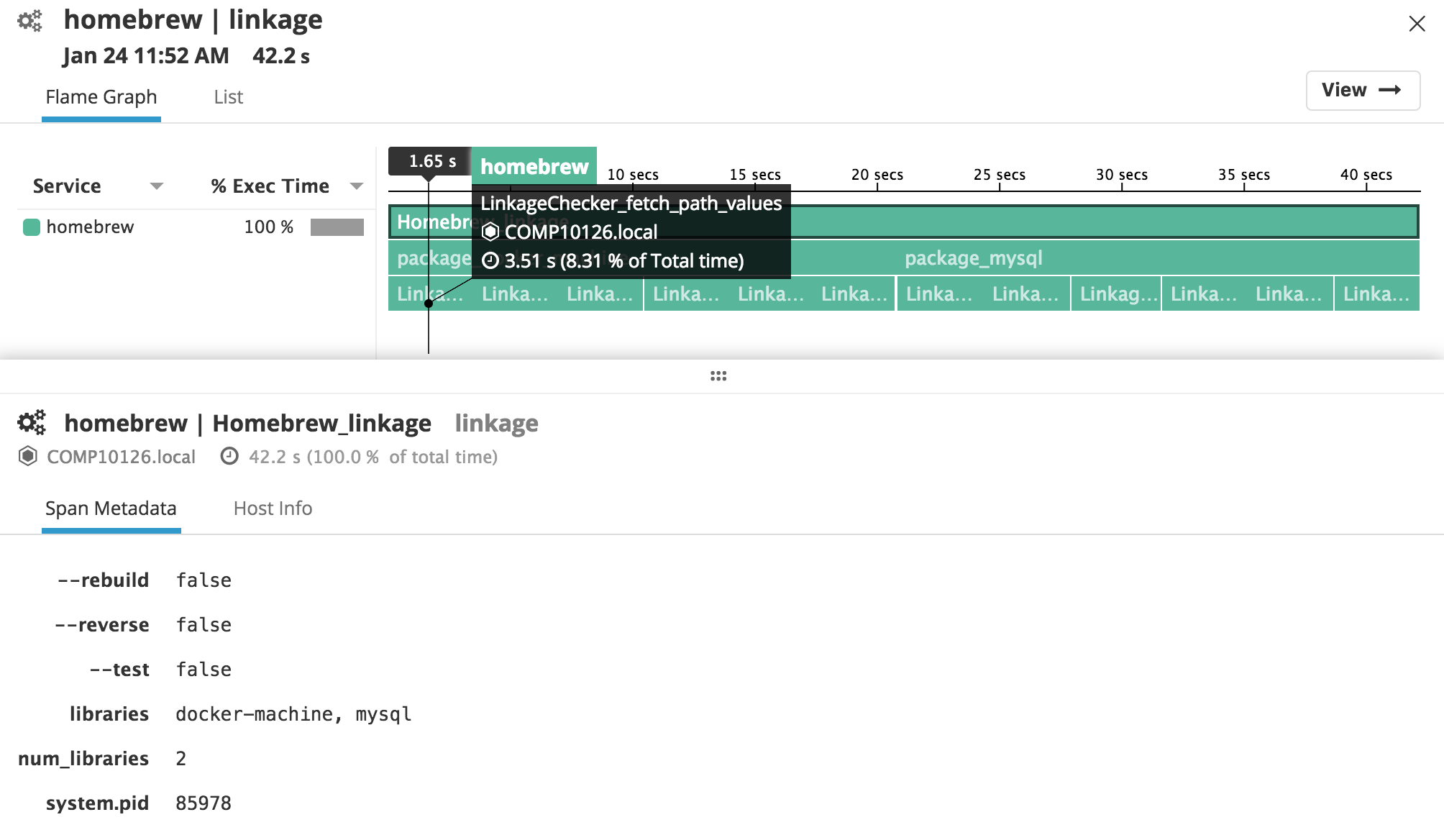Click the gear icon beside homebrew | Homebrew_linkage
1444x830 pixels.
click(32, 423)
